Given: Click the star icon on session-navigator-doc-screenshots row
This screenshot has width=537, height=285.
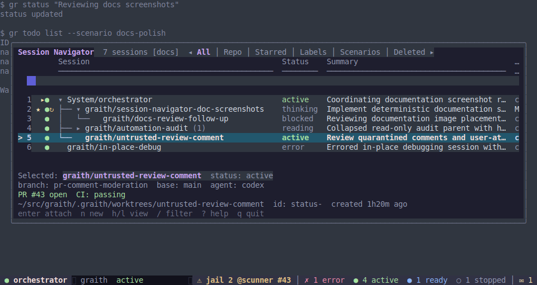Looking at the screenshot, I should point(38,110).
